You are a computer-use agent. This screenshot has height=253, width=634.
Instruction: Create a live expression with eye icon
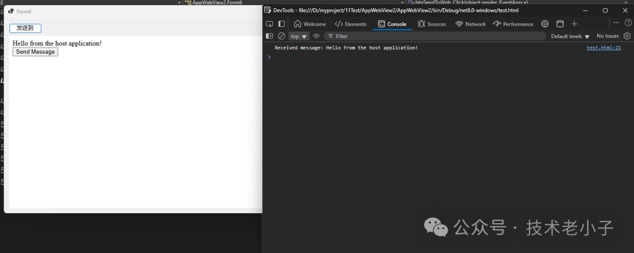(316, 36)
